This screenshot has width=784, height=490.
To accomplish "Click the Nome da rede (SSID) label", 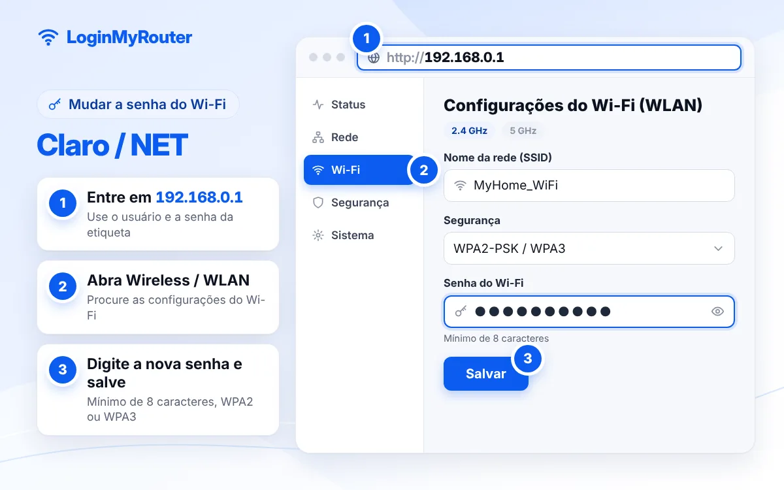I will (498, 157).
